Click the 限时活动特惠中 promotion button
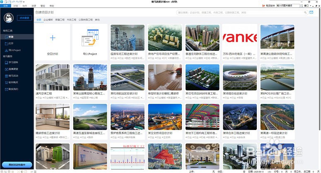 click(17, 165)
